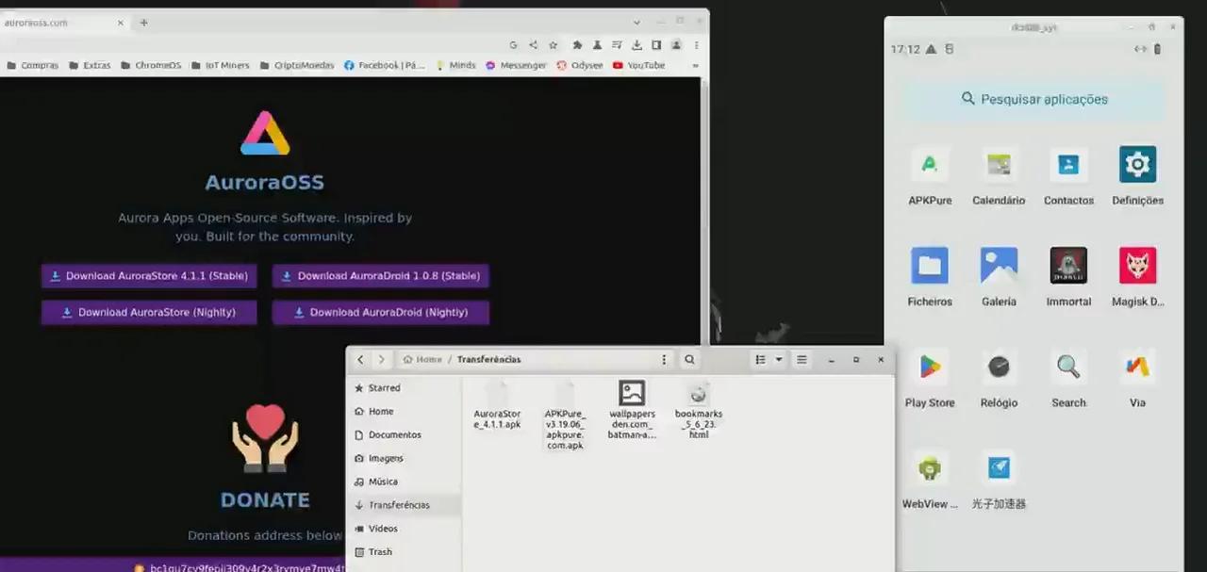Go forward in file manager

(x=382, y=359)
